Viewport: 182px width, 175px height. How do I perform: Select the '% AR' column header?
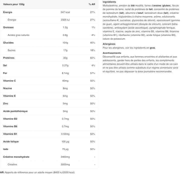tap(92, 4)
